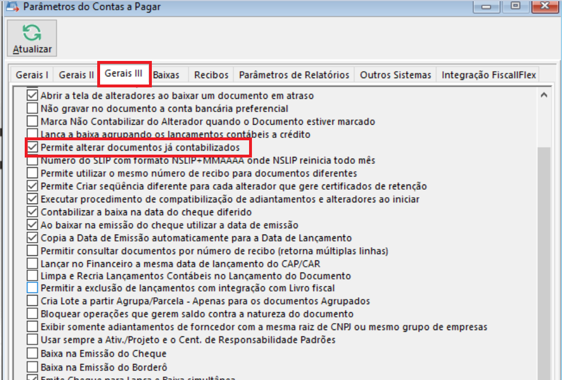
Task: Toggle Permite alterar documentos já contabilizados
Action: coord(32,147)
